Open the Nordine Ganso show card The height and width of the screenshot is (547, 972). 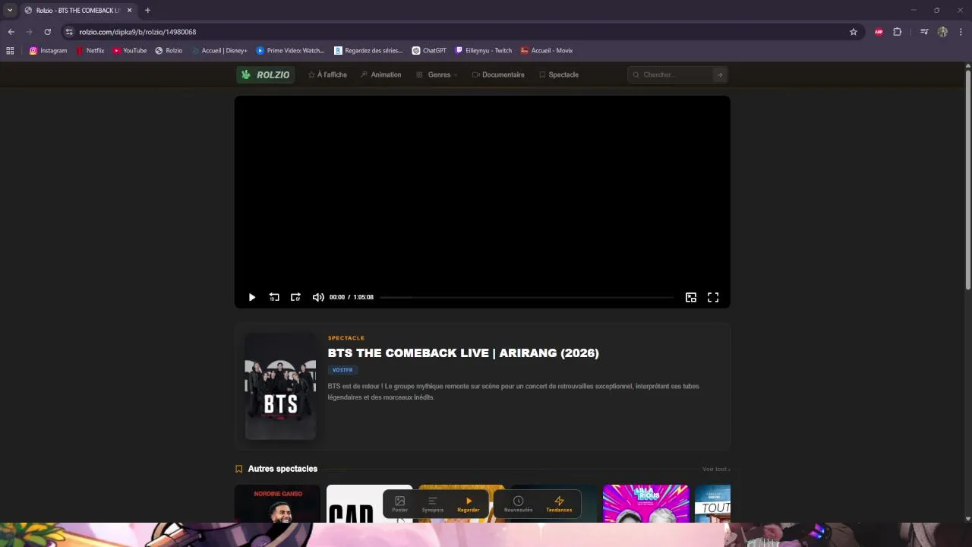277,504
